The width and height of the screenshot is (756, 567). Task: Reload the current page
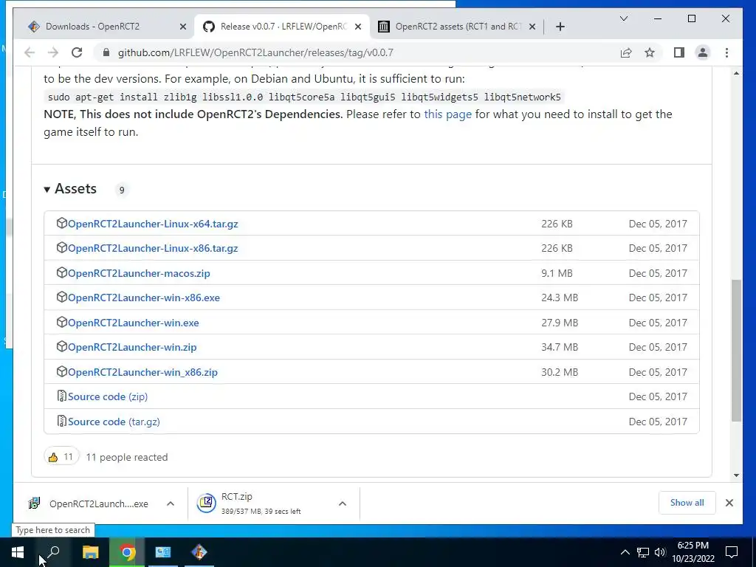coord(77,52)
